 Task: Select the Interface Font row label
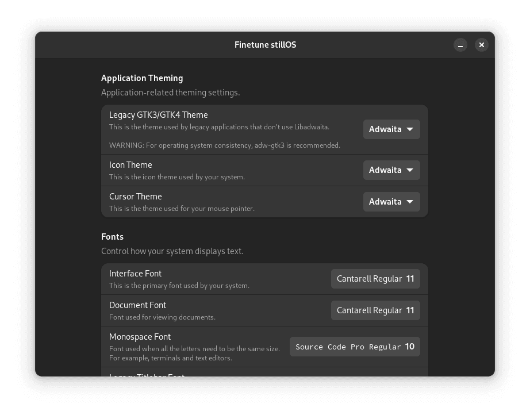coord(136,274)
